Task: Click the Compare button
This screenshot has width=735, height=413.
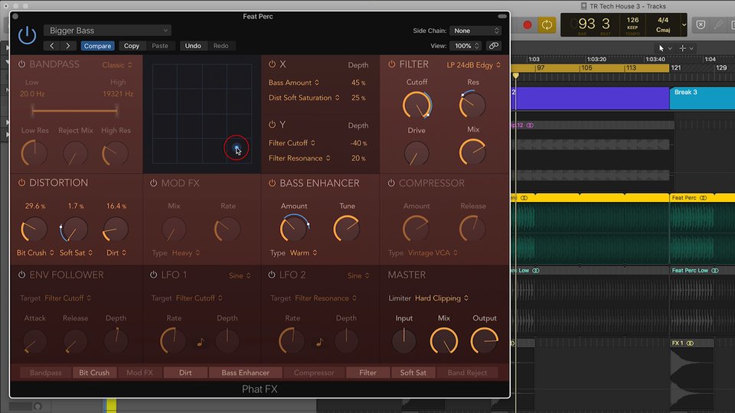Action: click(97, 46)
